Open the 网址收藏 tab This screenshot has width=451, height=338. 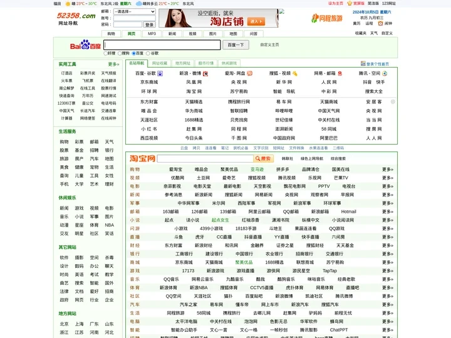click(x=160, y=63)
